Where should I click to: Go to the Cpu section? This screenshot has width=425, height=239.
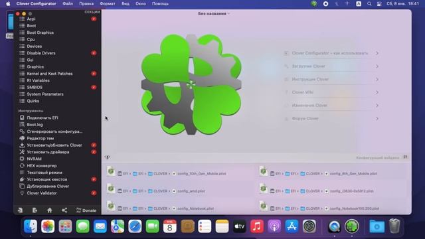31,39
